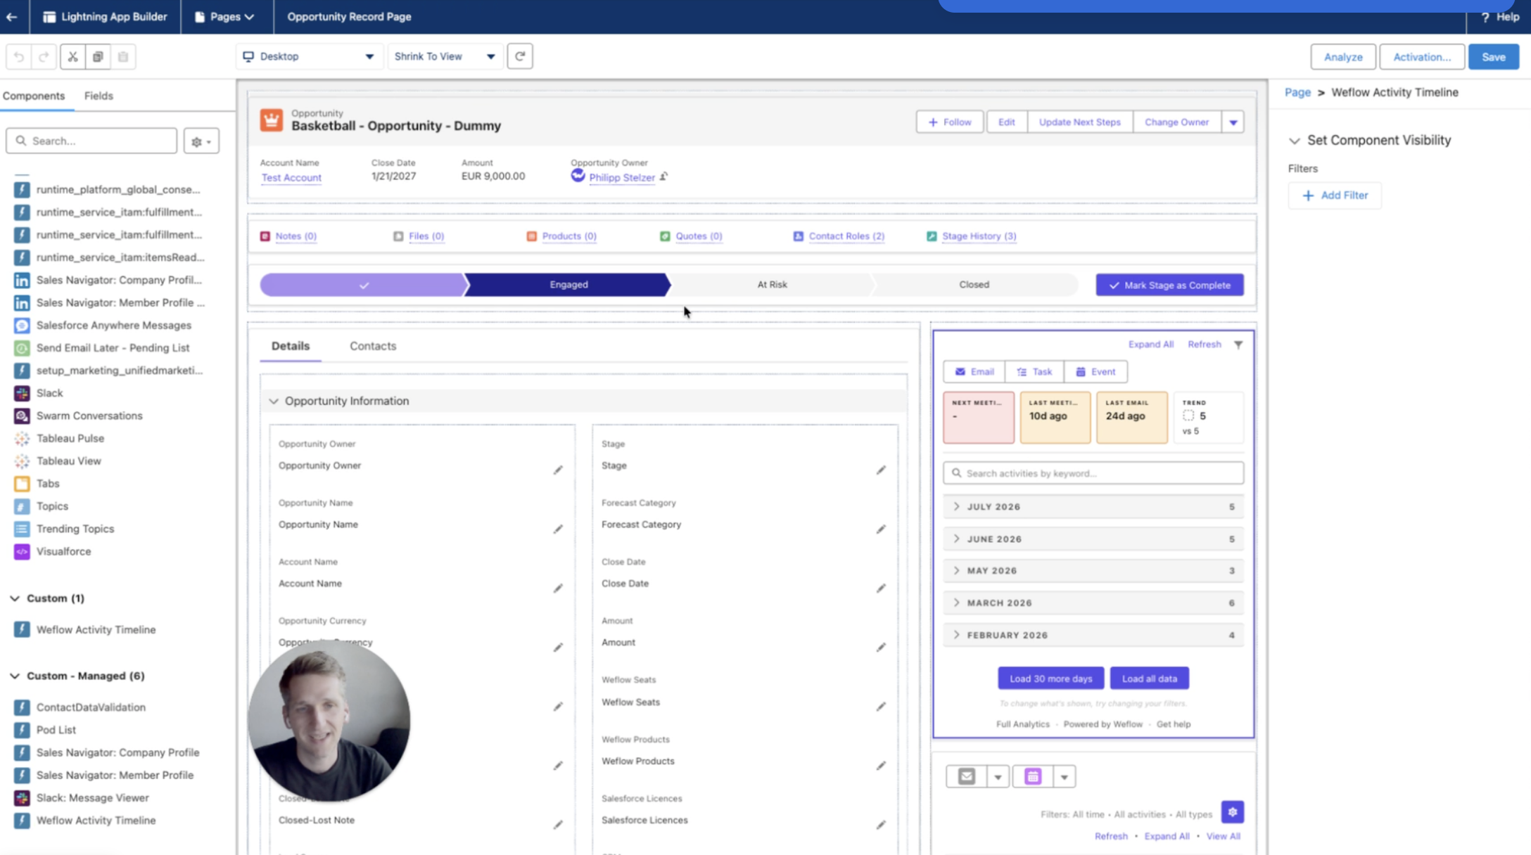Open the Activation dialog
Viewport: 1531px width, 855px height.
point(1422,57)
